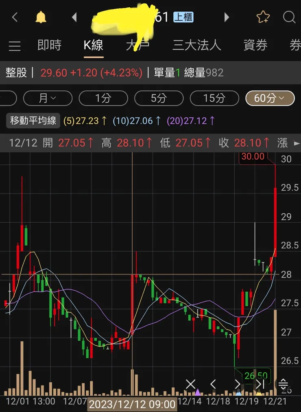
Task: Tap the 2023/12/12 09:00 crosshair date label
Action: 132,404
